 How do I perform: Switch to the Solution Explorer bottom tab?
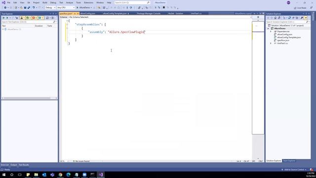274,161
